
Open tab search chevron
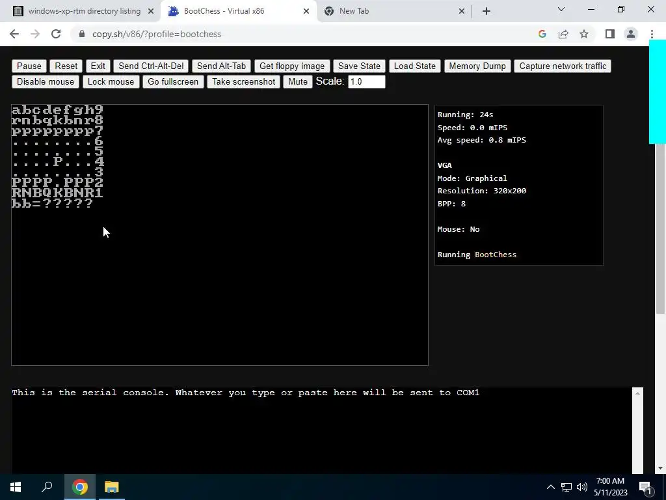561,9
